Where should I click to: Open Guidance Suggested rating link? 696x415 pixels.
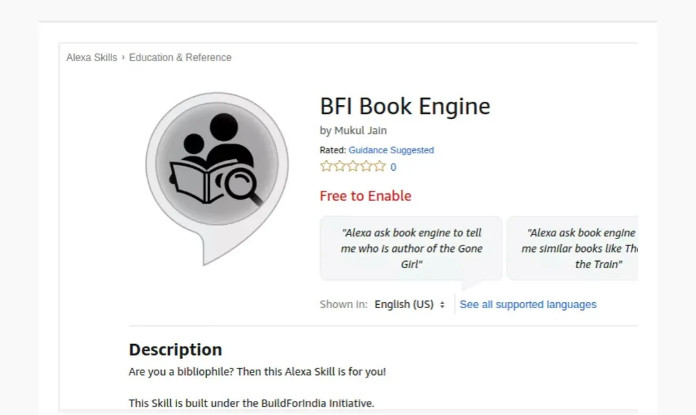391,150
